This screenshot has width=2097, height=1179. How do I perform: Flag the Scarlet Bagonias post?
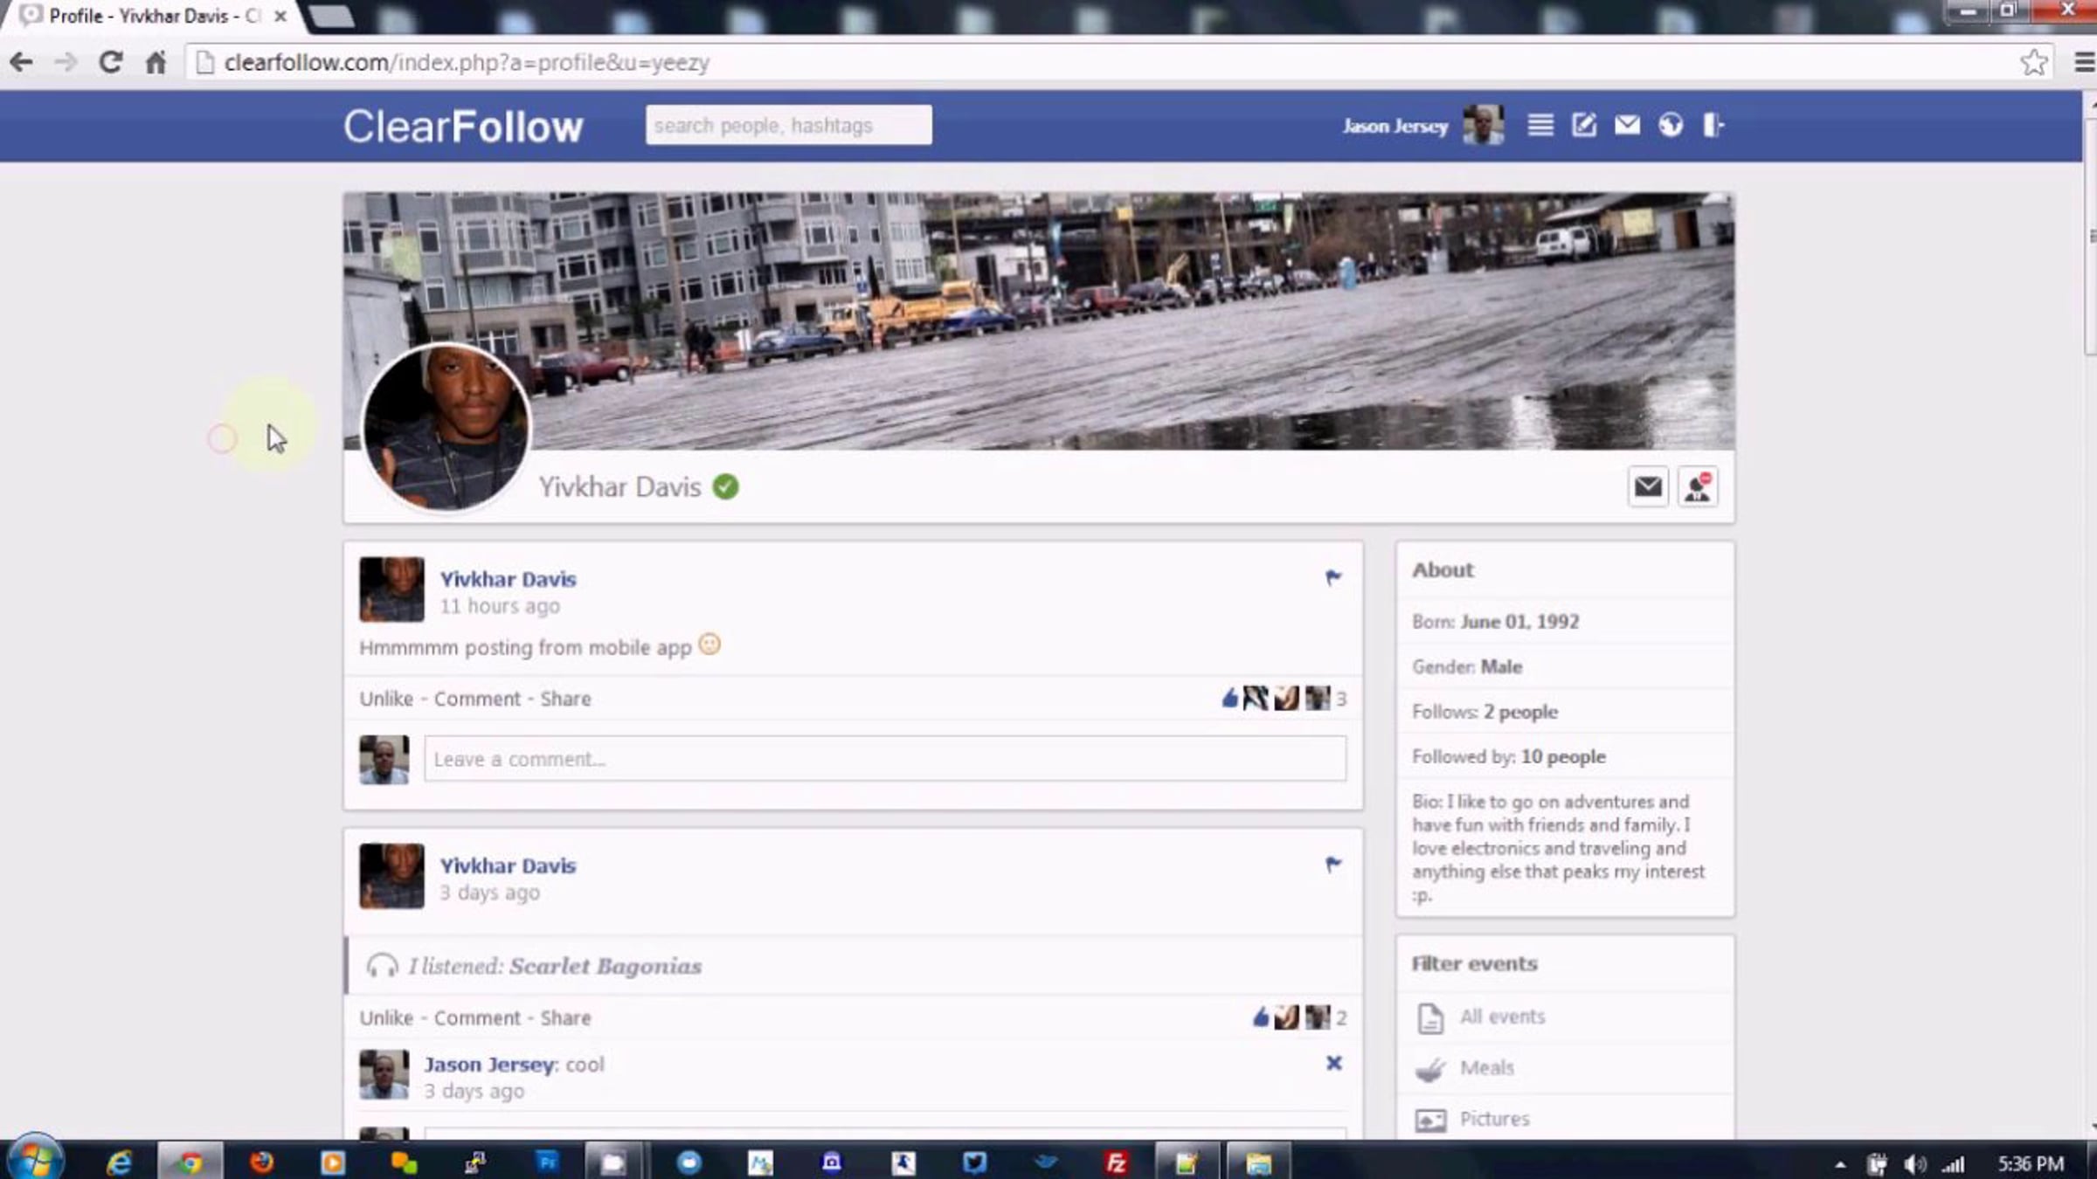pos(1333,865)
